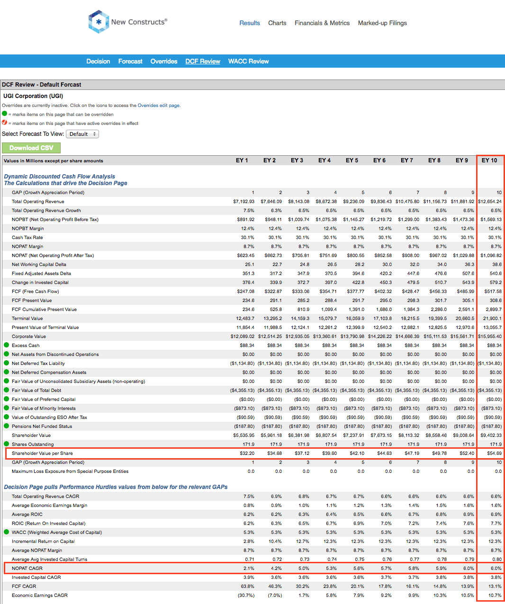Screen dimensions: 505x604
Task: Click the New Constructs logo
Action: [127, 22]
